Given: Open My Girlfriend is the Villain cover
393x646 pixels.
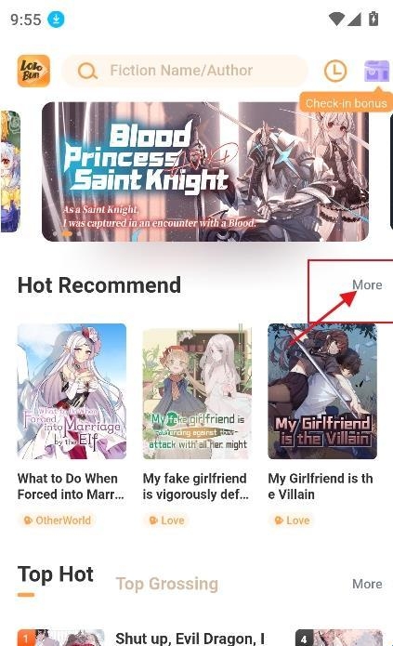Looking at the screenshot, I should [x=322, y=391].
